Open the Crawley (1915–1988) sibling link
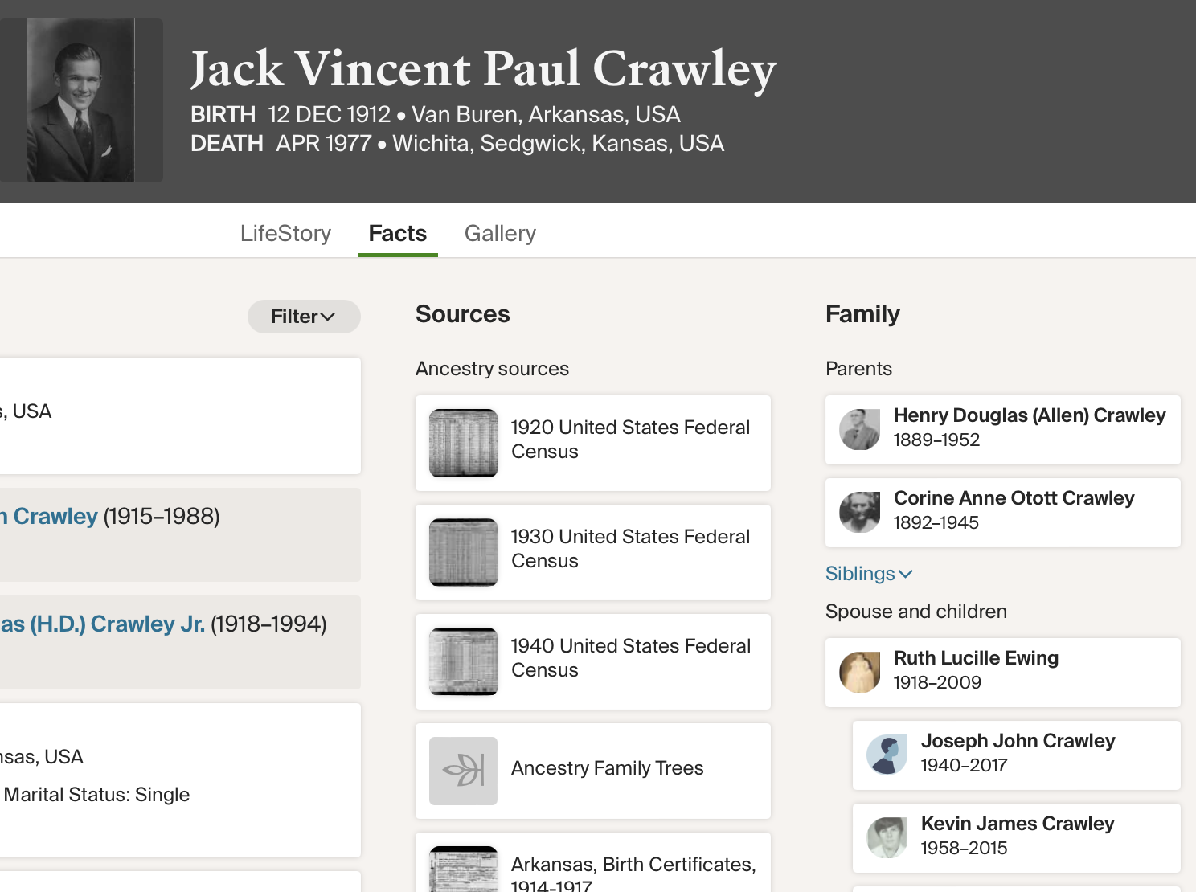The width and height of the screenshot is (1196, 892). tap(54, 517)
